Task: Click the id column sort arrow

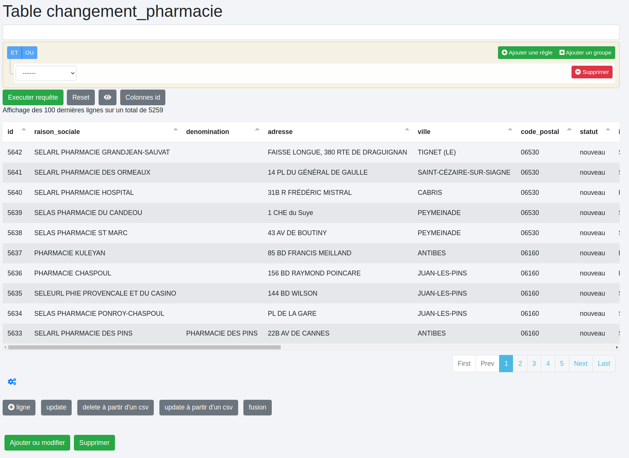Action: tap(24, 130)
